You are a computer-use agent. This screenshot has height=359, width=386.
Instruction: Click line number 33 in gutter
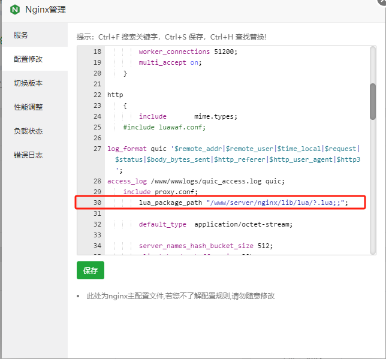pos(97,235)
